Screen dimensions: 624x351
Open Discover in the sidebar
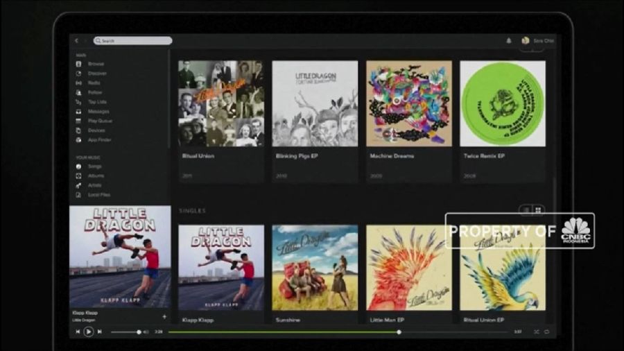[97, 74]
